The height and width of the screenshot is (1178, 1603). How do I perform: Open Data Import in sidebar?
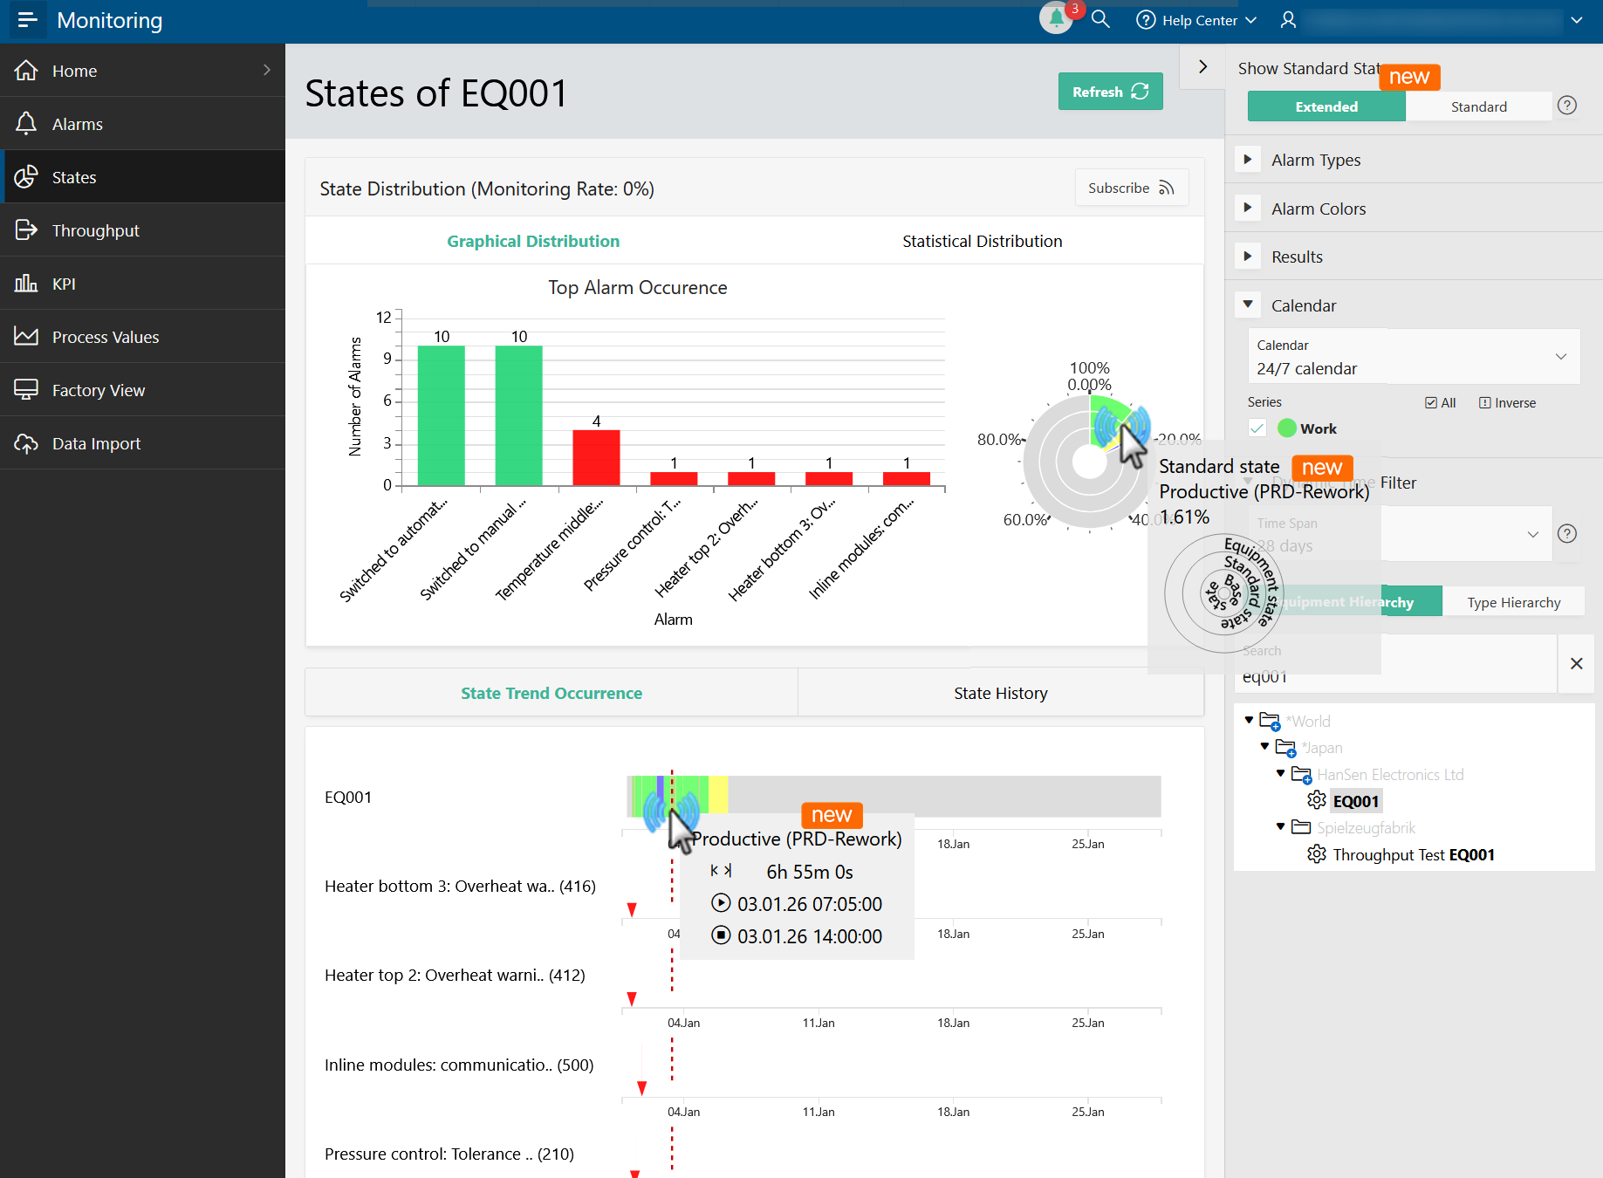tap(96, 443)
